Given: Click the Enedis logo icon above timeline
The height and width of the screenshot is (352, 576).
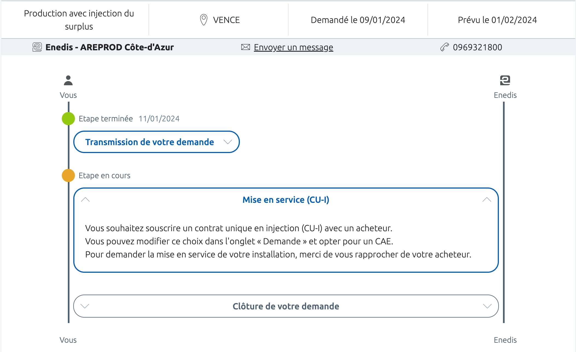Looking at the screenshot, I should [x=505, y=80].
